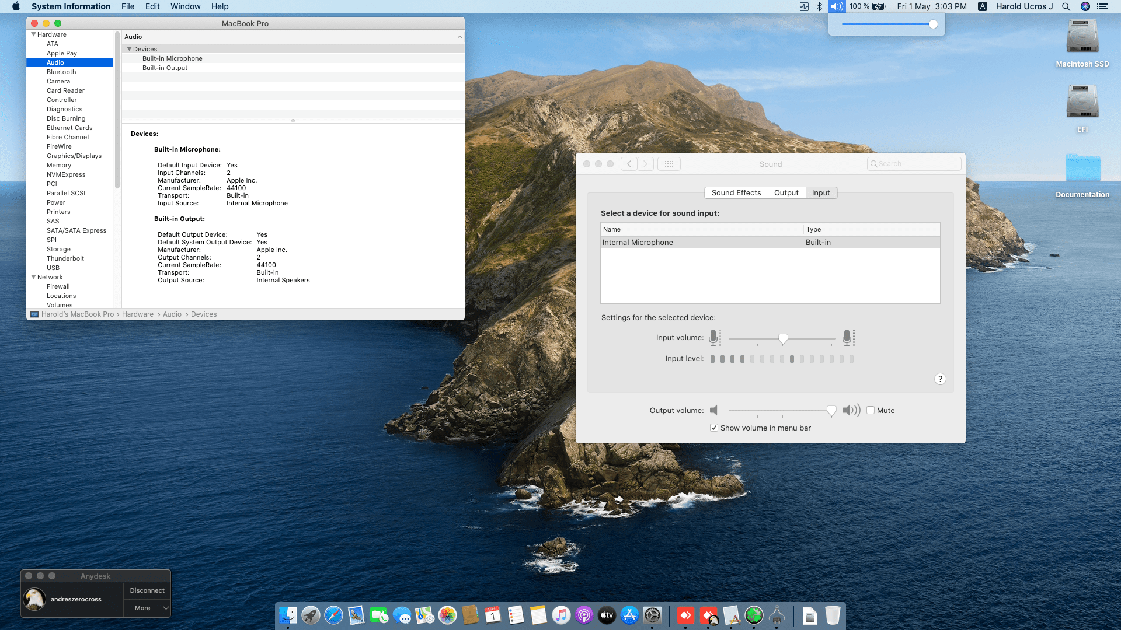
Task: Open the Edit menu
Action: [152, 6]
